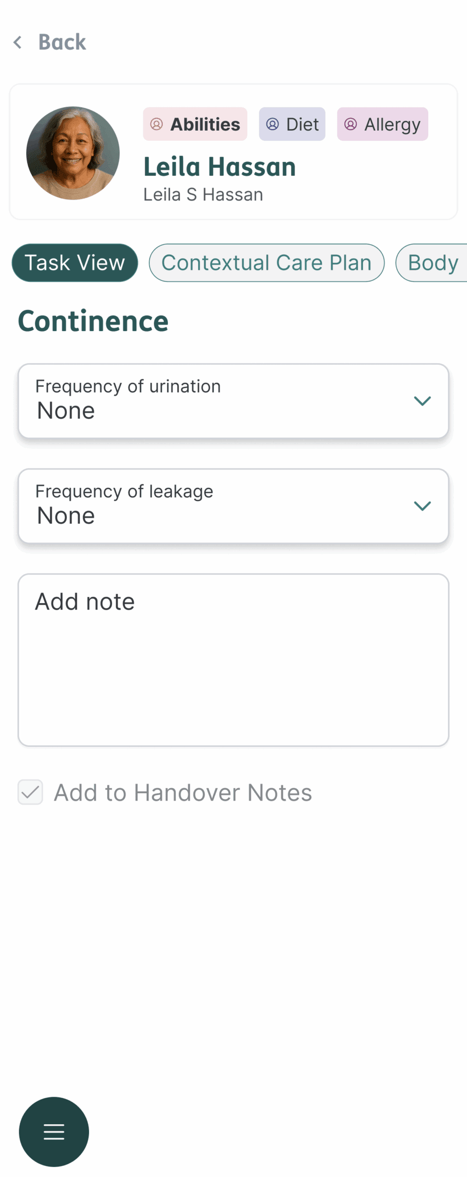Click inside the Add note field
This screenshot has height=1177, width=467.
pyautogui.click(x=233, y=658)
